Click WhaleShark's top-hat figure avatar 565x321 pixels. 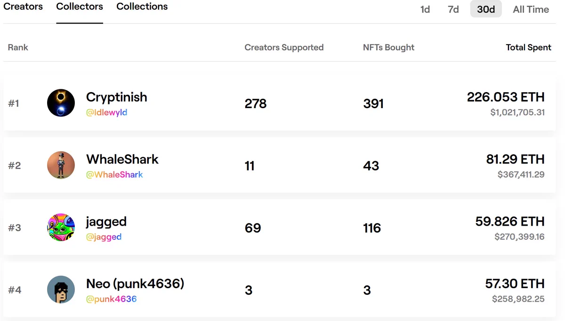pyautogui.click(x=61, y=165)
